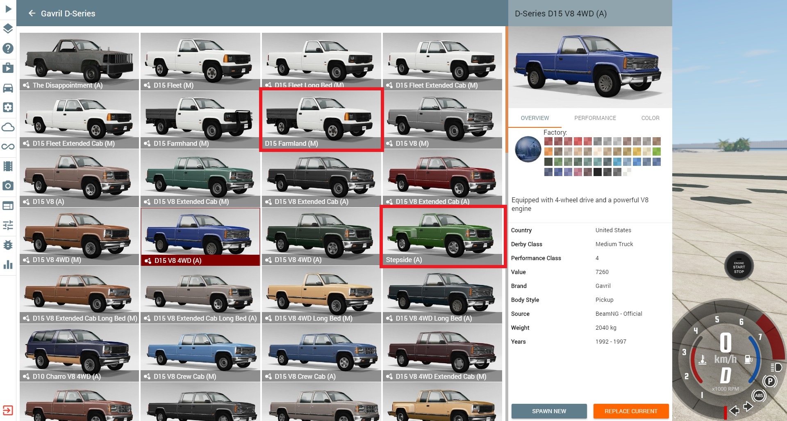
Task: Open the help question mark icon
Action: (x=8, y=48)
